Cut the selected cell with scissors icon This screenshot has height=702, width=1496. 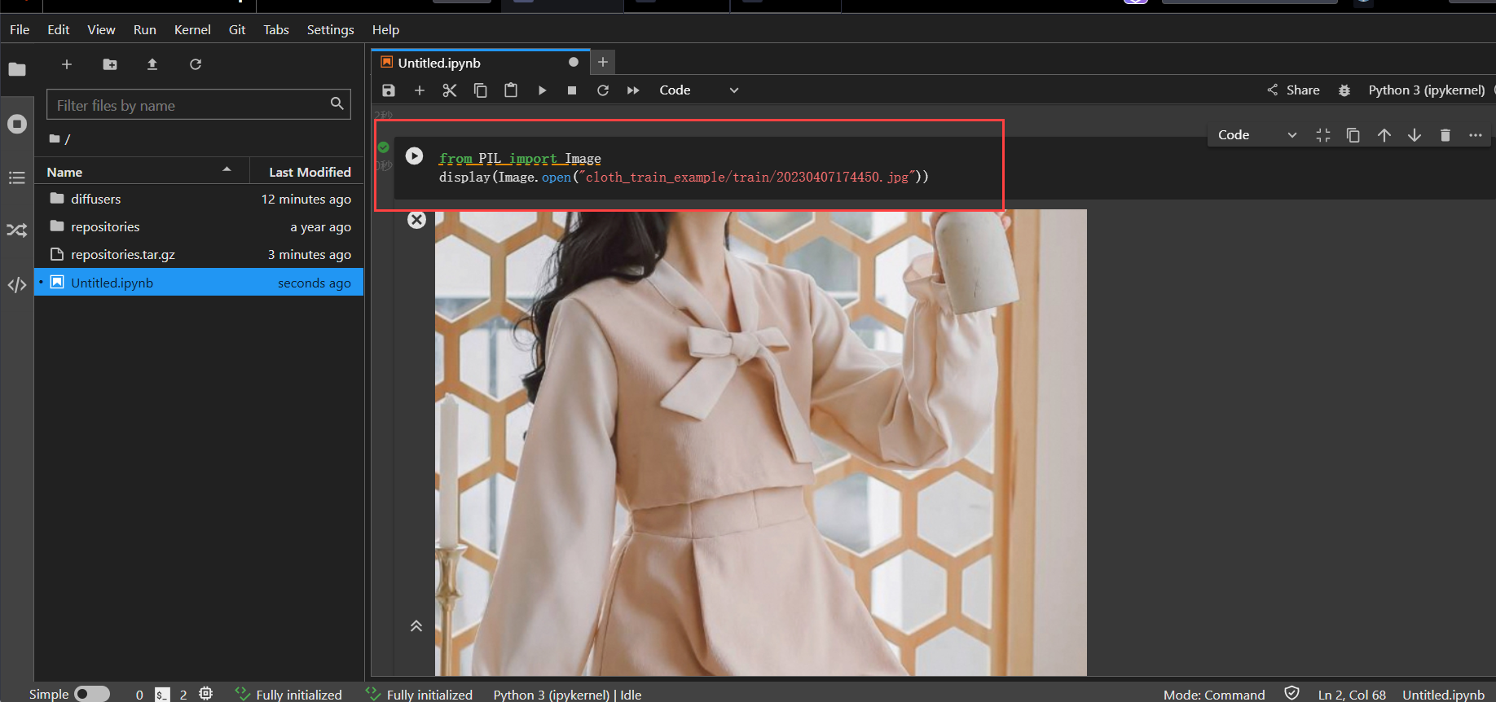pos(450,90)
